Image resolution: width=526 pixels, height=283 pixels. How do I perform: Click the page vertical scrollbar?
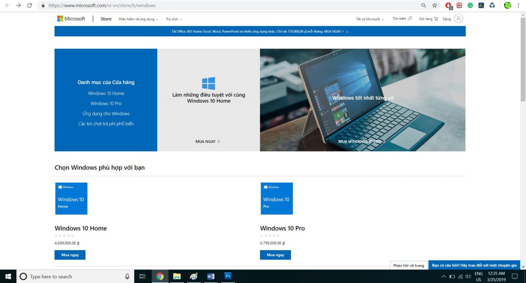tap(523, 59)
